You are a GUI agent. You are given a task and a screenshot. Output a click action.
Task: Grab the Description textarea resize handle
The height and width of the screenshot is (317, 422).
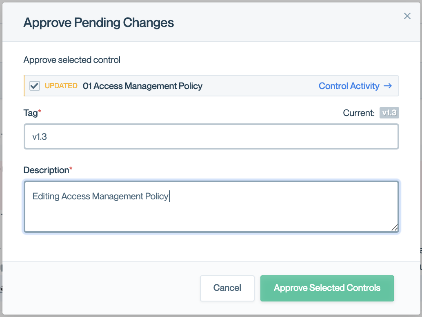point(395,228)
